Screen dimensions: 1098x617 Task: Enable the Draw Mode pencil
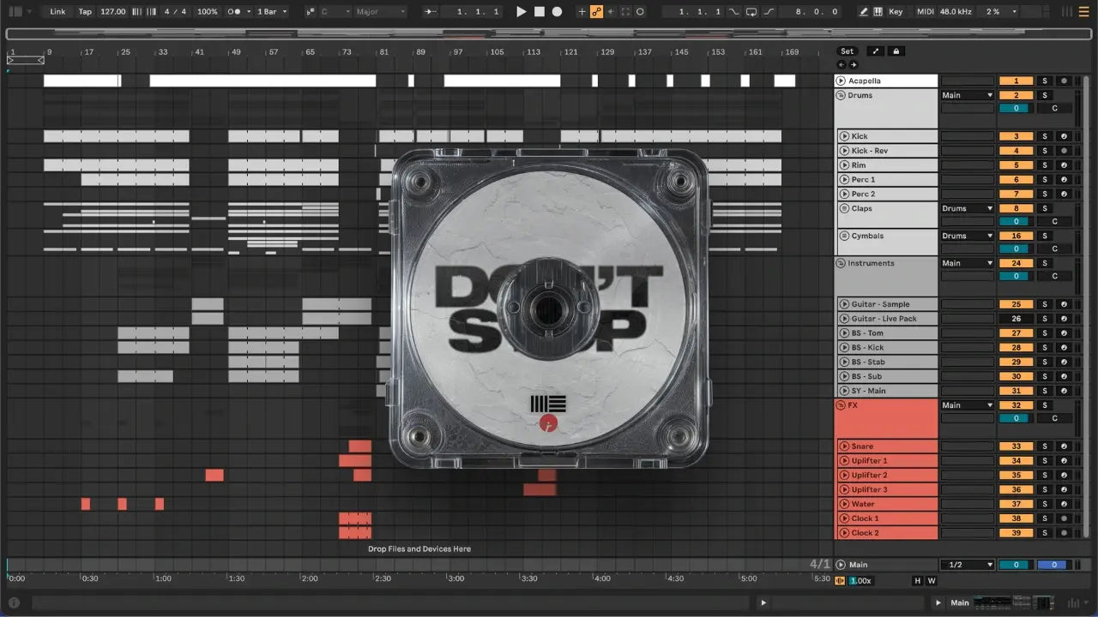[863, 12]
